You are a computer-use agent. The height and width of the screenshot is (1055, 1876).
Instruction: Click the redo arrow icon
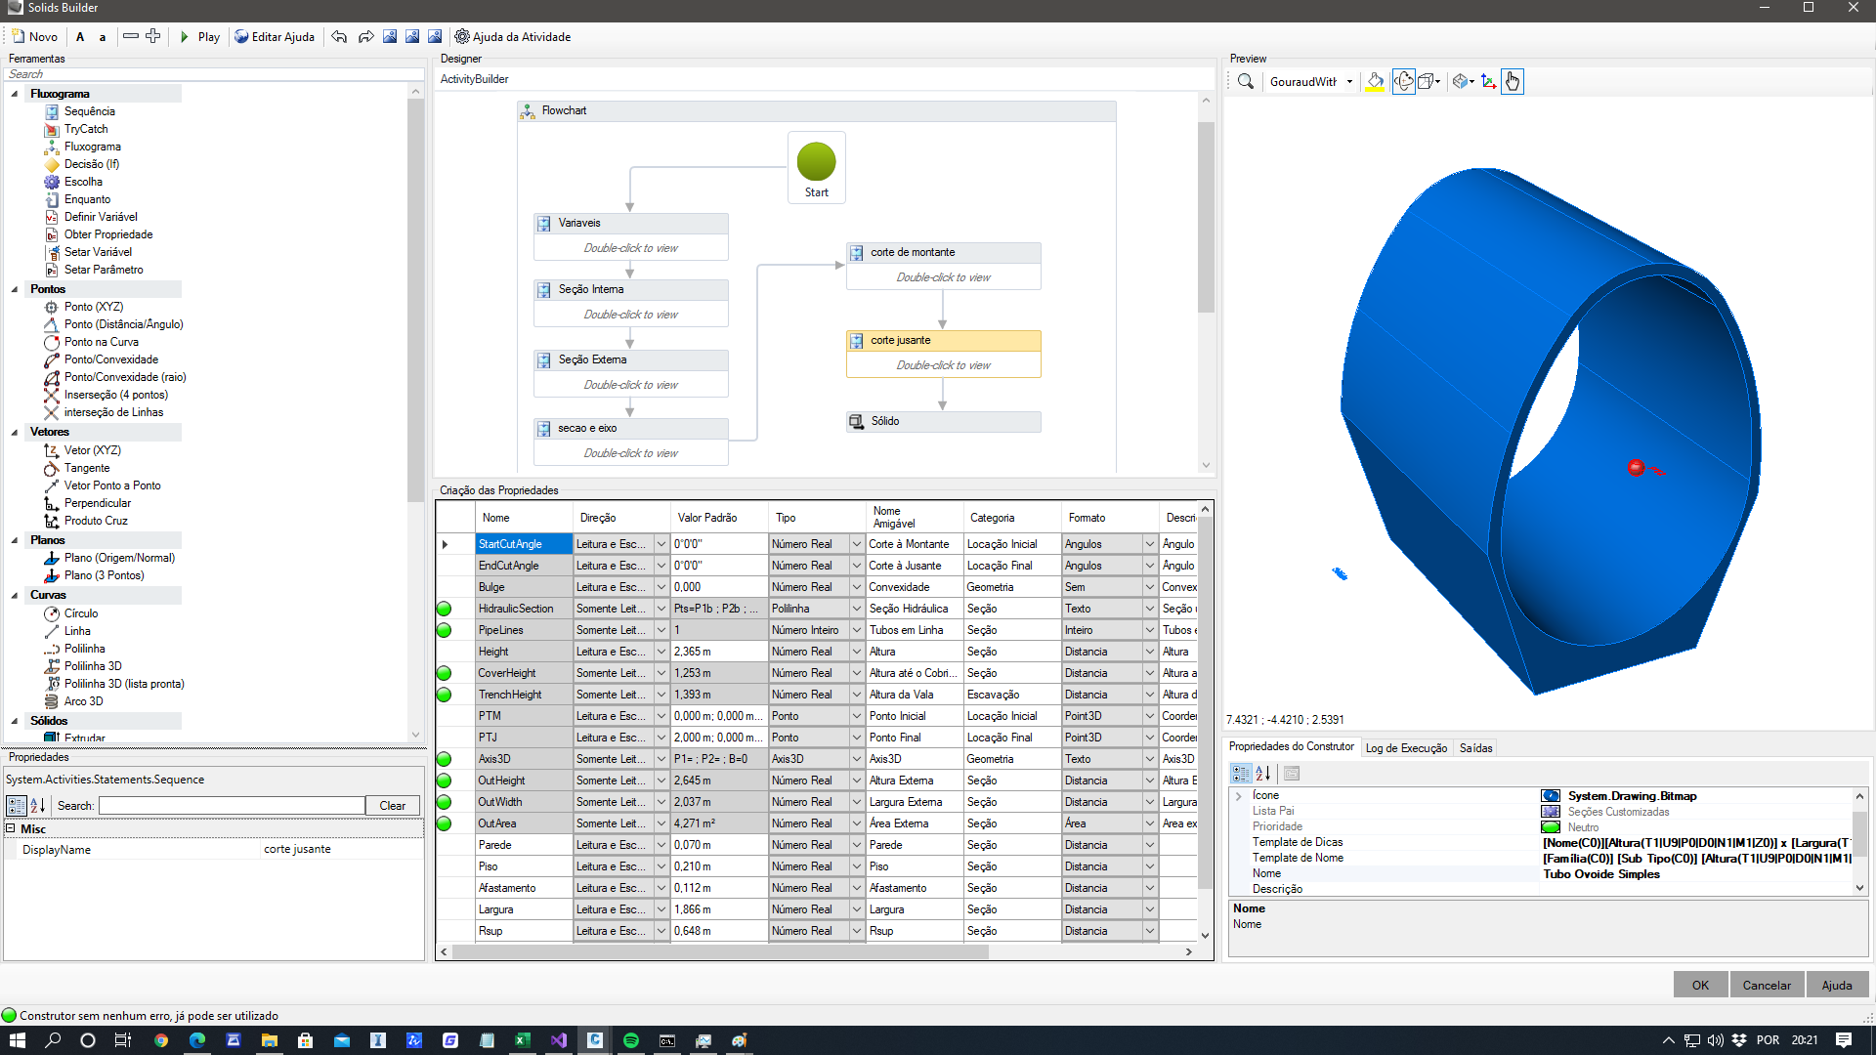click(x=365, y=37)
